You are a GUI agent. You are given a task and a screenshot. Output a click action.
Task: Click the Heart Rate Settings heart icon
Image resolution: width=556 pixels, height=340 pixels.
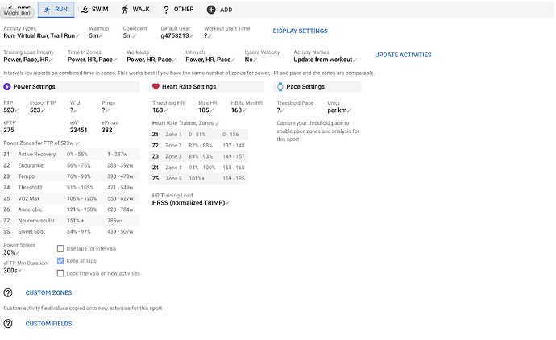(156, 86)
